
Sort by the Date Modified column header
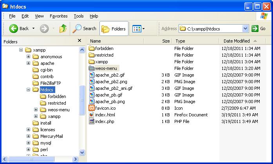(237, 41)
